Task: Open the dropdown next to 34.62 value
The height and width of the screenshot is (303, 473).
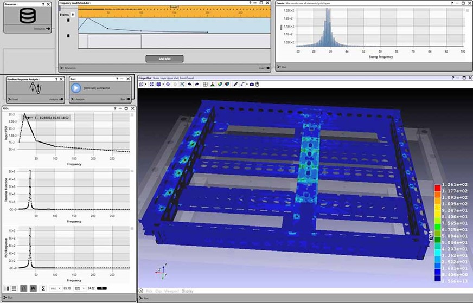Action: click(x=80, y=288)
